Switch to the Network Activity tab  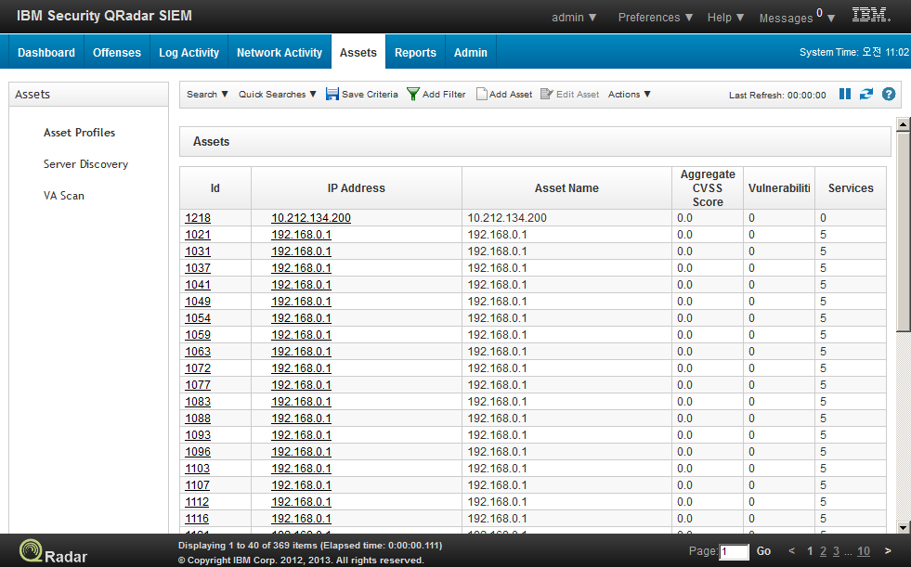point(279,52)
